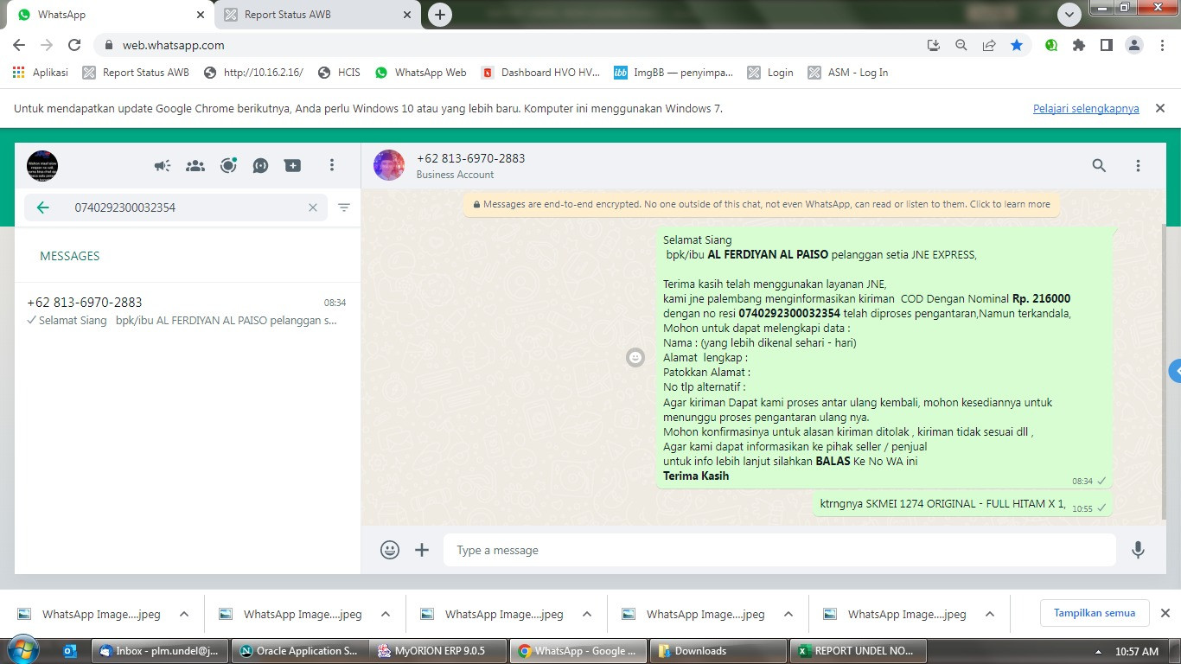The image size is (1181, 664).
Task: Toggle the bookmark star
Action: click(x=1017, y=45)
